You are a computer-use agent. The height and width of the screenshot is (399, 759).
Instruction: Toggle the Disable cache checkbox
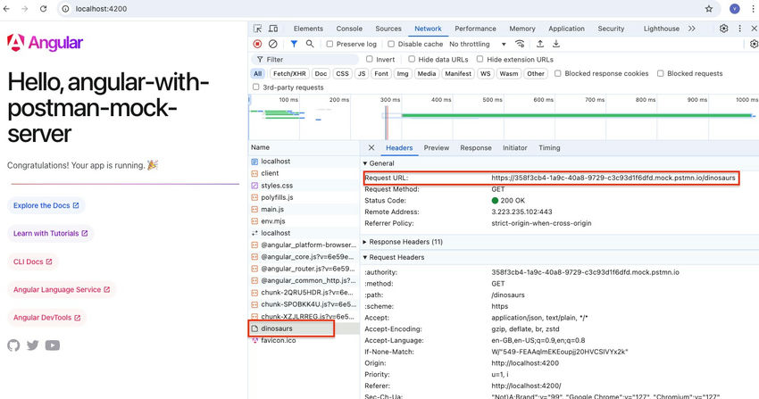(392, 44)
